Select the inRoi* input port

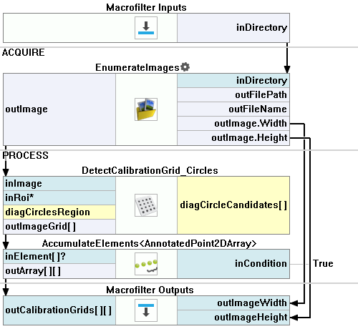pyautogui.click(x=59, y=197)
